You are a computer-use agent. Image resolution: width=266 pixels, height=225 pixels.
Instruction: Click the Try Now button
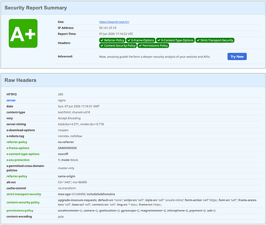click(x=237, y=57)
